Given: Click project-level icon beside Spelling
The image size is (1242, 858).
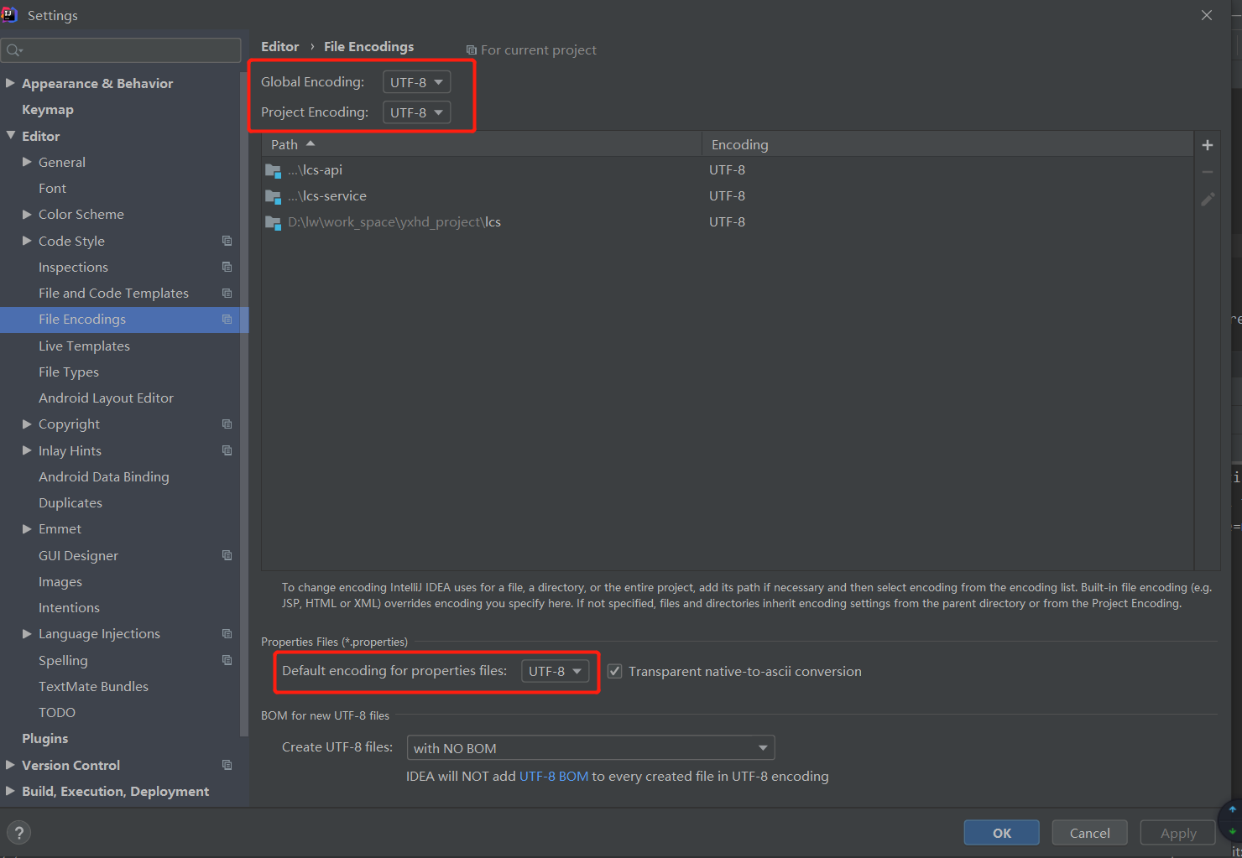Looking at the screenshot, I should tap(227, 660).
